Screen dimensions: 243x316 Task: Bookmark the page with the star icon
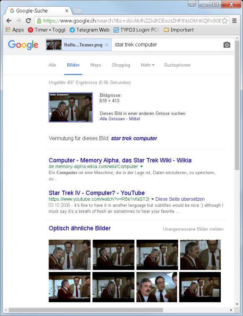225,21
